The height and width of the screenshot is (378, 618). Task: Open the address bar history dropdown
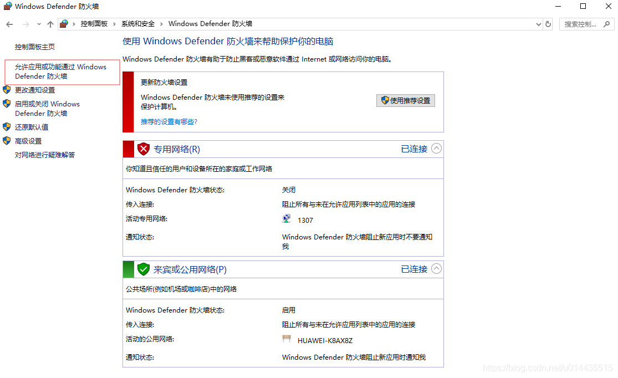[538, 24]
